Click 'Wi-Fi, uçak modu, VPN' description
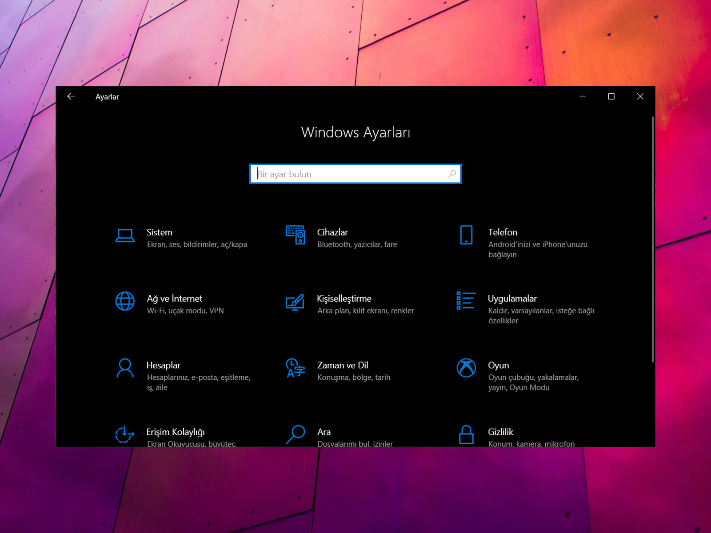 click(185, 310)
